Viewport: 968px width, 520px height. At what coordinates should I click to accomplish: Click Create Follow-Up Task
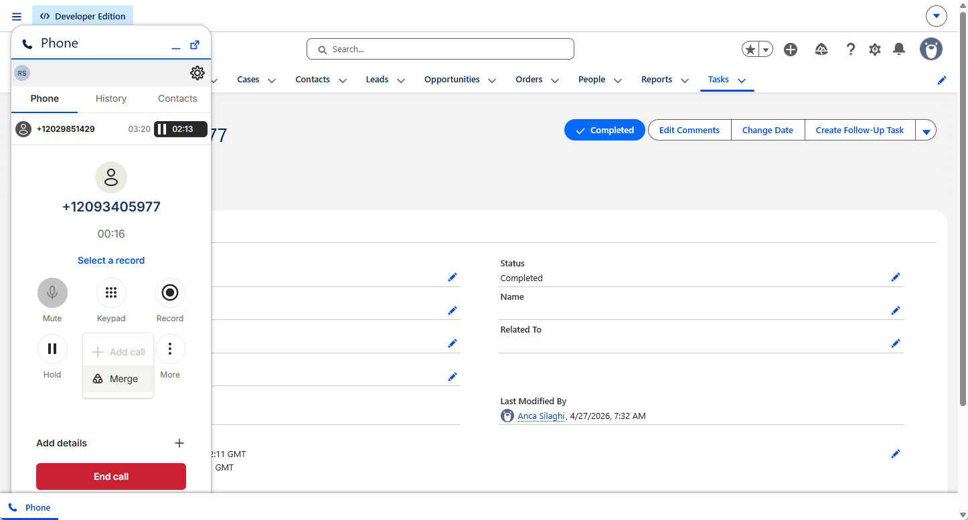pyautogui.click(x=860, y=131)
